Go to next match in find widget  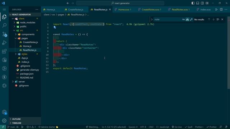coord(213,19)
